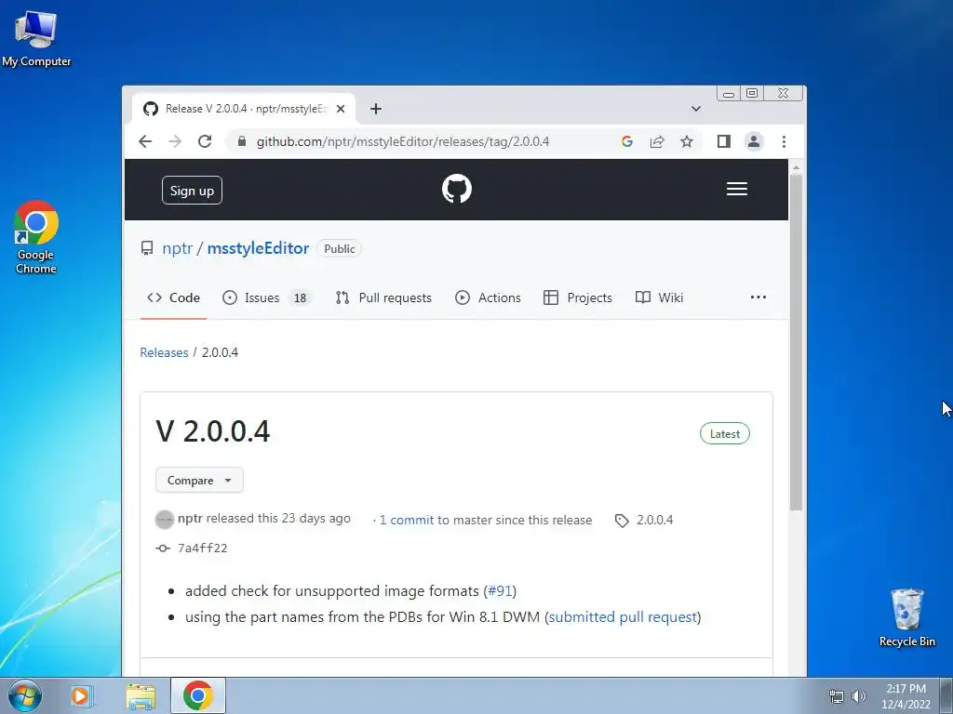Screen dimensions: 953x714
Task: Open the Wiki tab
Action: (659, 297)
